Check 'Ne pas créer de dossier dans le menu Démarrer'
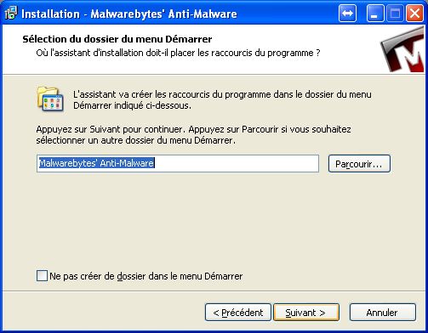Image resolution: width=428 pixels, height=333 pixels. click(42, 275)
